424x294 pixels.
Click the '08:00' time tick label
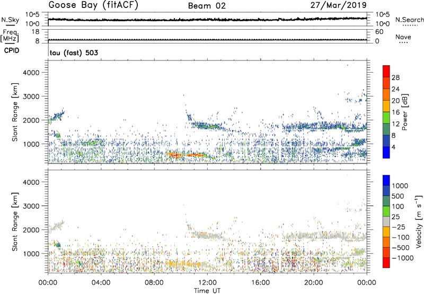(154, 283)
